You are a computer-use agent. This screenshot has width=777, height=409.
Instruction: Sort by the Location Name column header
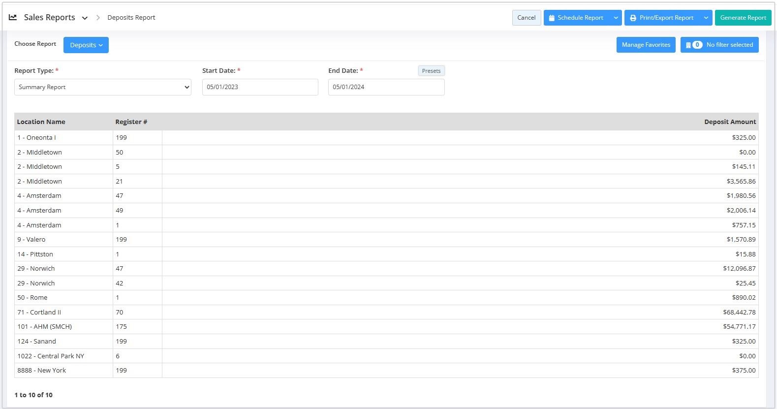41,122
